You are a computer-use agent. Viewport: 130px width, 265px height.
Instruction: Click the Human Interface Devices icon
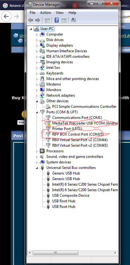[42, 51]
